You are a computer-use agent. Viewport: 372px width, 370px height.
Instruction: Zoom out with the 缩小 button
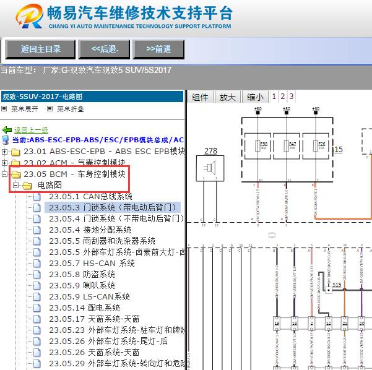tap(255, 97)
